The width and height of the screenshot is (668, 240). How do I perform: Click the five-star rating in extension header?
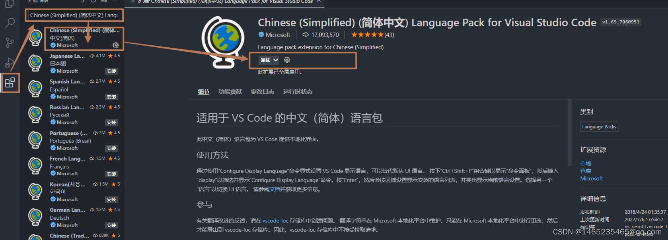pyautogui.click(x=367, y=35)
